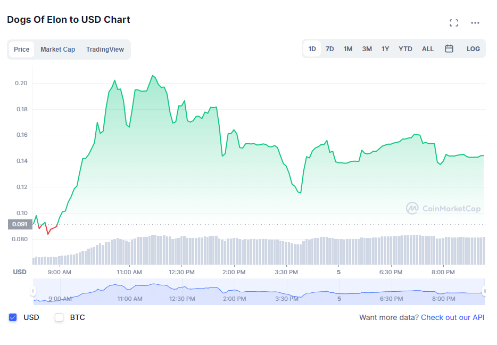Click the 0.20 y-axis price label

[x=21, y=83]
